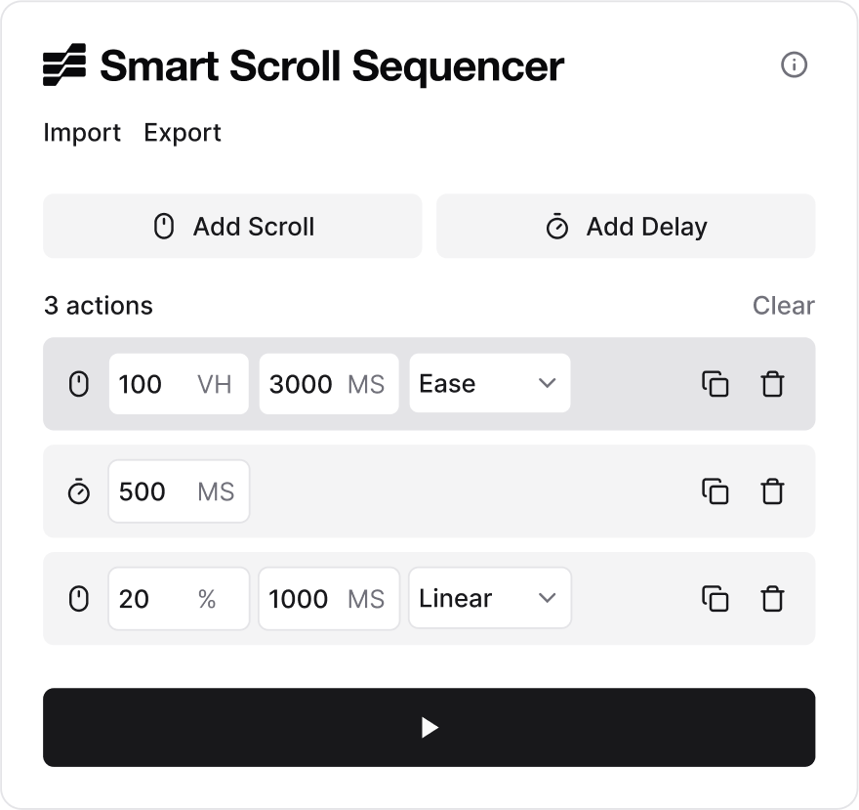
Task: Delete the 500 MS delay action
Action: pos(772,491)
